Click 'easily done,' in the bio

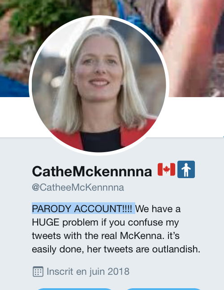pos(58,249)
